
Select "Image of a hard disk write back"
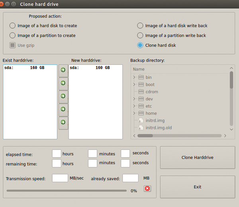(x=140, y=26)
